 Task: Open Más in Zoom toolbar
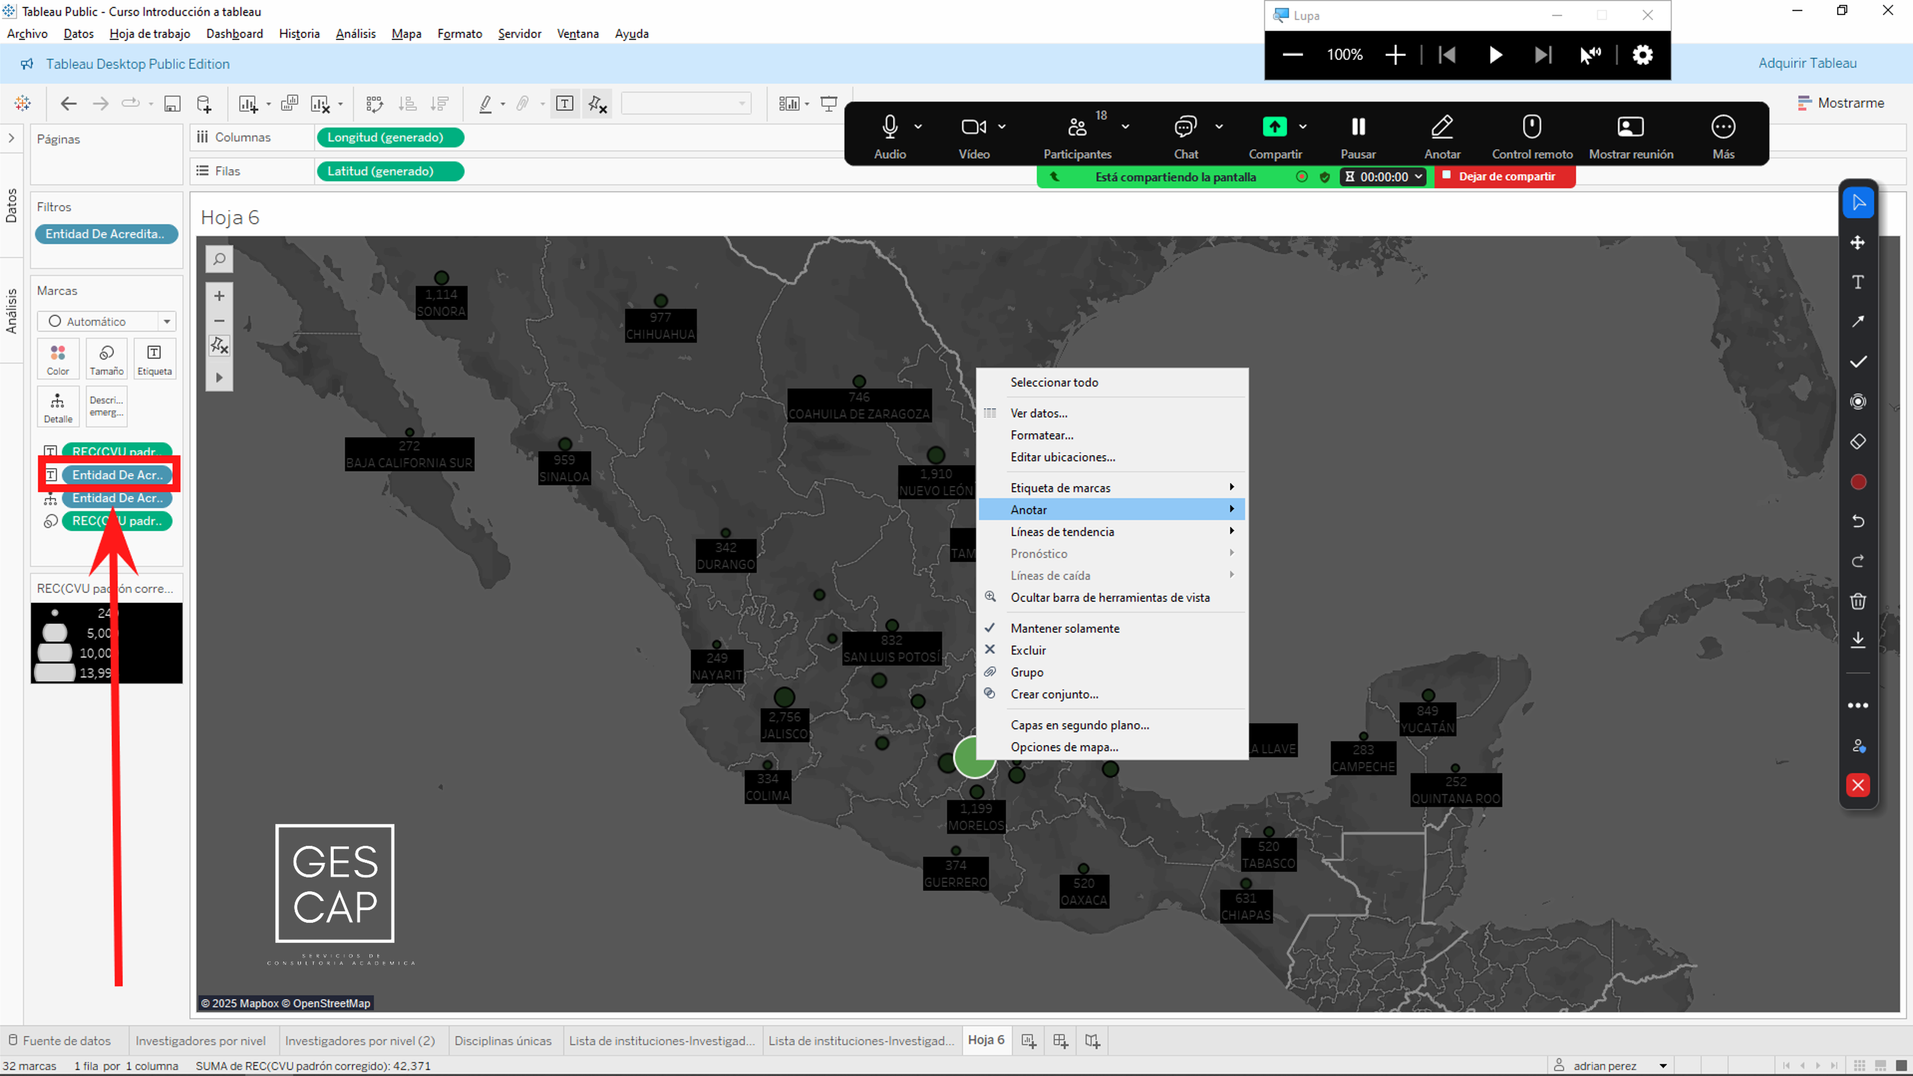click(x=1723, y=137)
